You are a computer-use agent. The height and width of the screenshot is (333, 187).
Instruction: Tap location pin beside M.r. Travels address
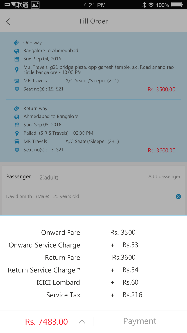[x=17, y=70]
